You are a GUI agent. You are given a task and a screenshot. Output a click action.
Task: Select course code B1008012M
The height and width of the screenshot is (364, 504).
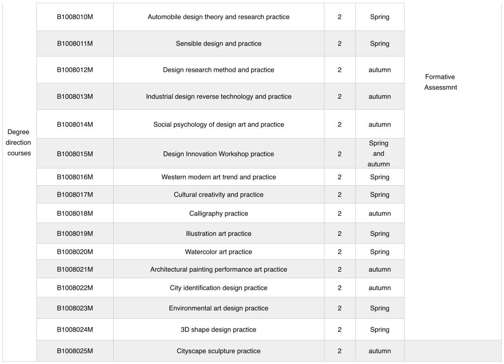pos(75,70)
